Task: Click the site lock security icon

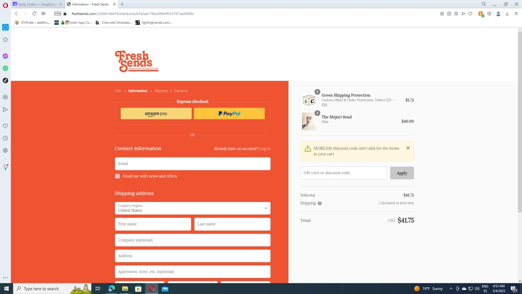Action: point(65,14)
